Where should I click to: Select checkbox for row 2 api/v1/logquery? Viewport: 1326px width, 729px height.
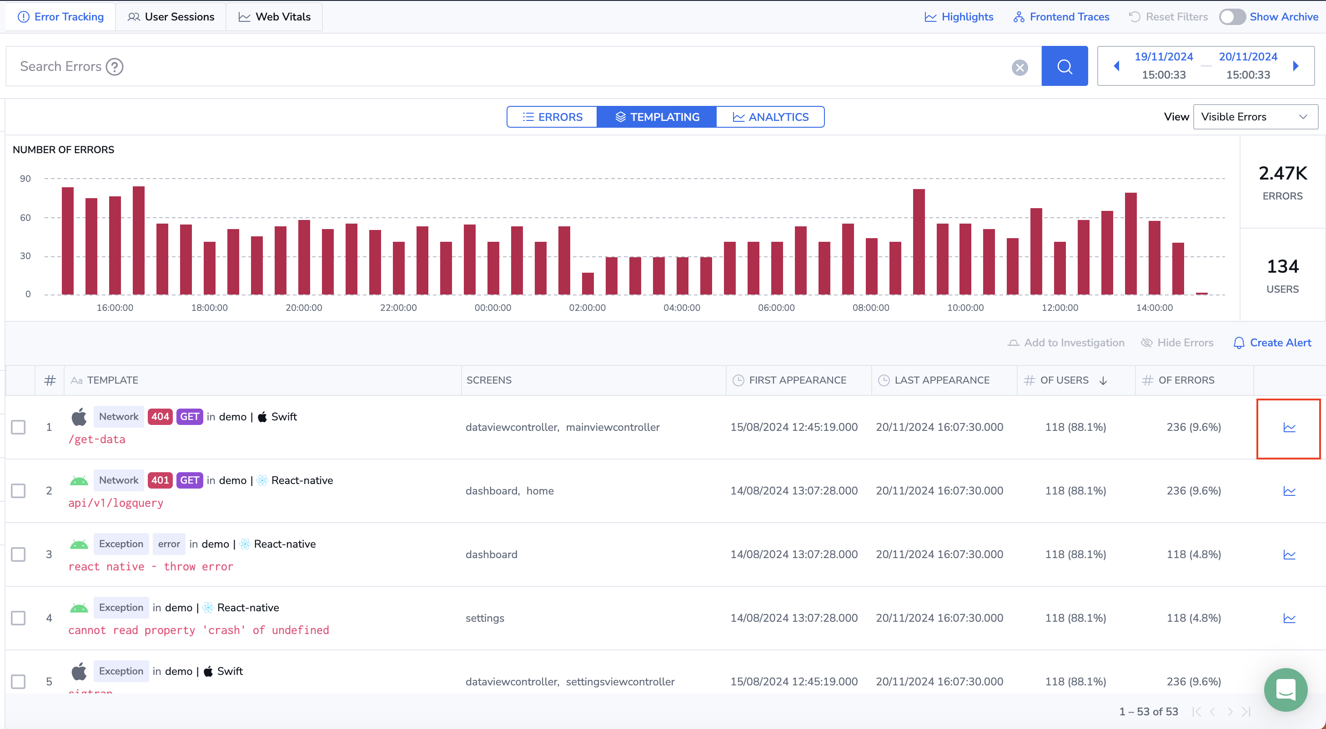(x=18, y=491)
